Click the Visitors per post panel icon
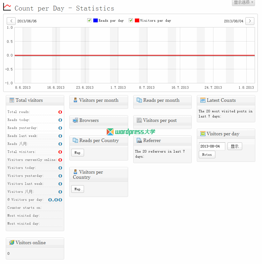Image resolution: width=262 pixels, height=264 pixels. 139,120
